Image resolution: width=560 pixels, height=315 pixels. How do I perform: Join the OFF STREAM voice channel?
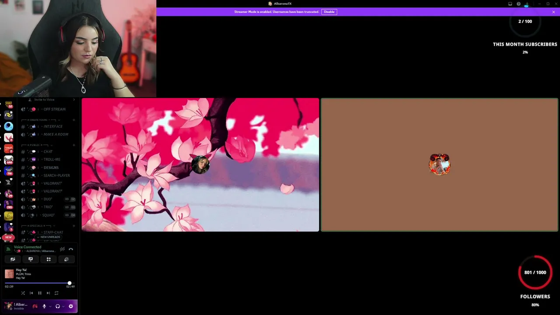tap(49, 109)
